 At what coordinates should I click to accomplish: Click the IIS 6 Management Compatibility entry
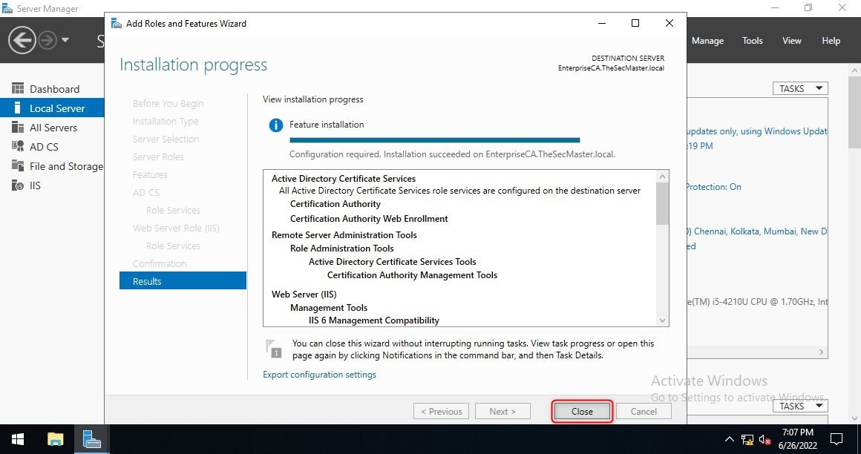click(374, 320)
